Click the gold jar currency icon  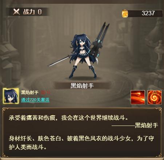125,13
